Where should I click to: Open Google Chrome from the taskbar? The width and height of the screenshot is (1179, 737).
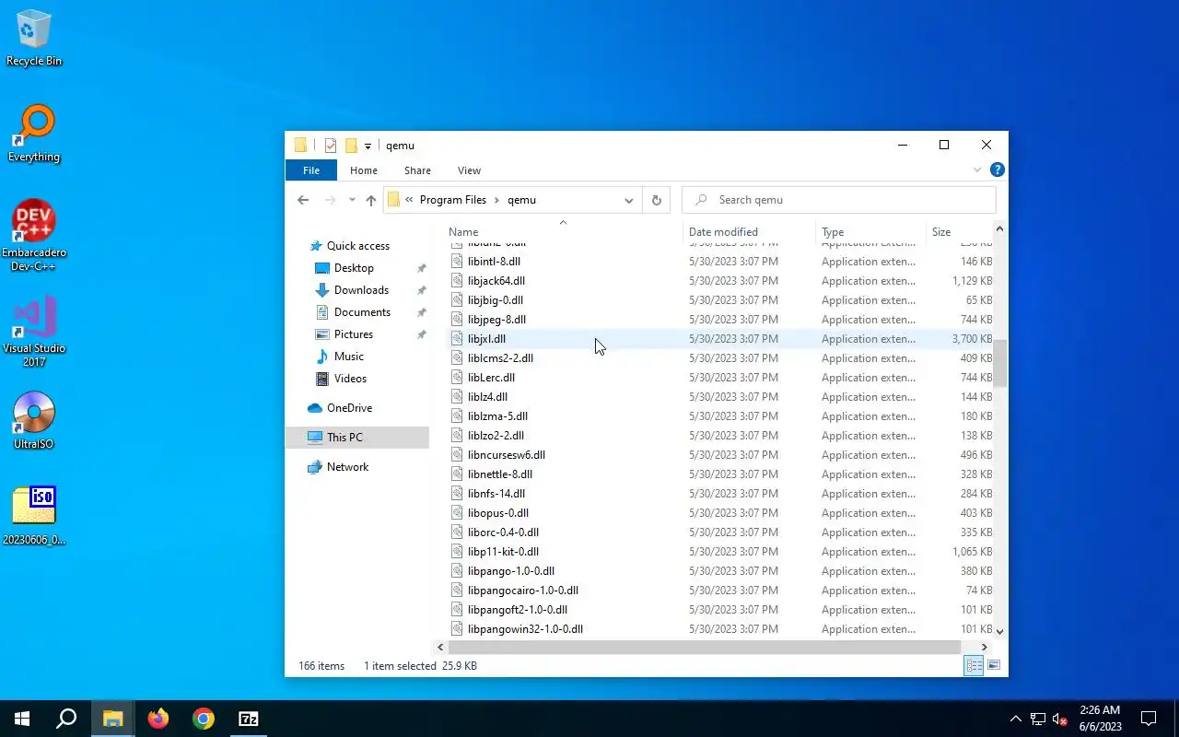tap(204, 719)
